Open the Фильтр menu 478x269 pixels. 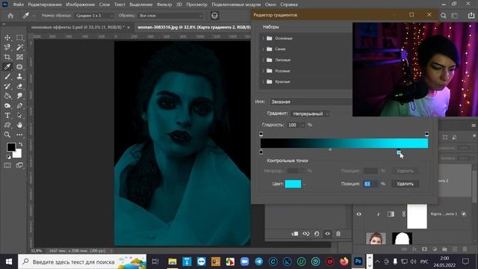coord(164,4)
